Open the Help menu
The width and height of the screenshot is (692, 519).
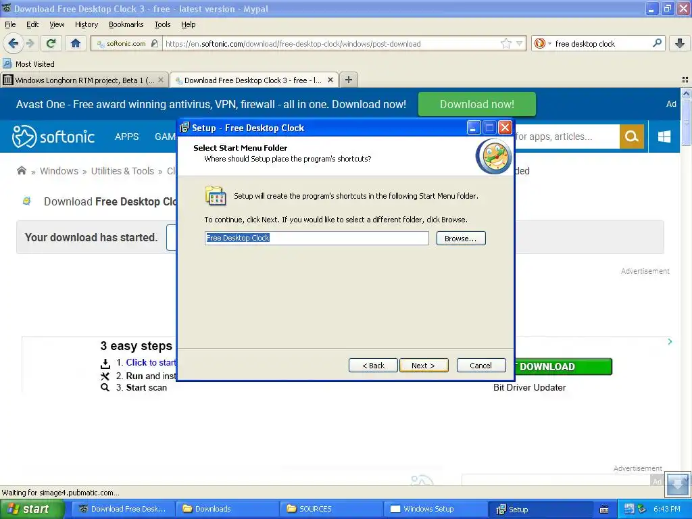[x=189, y=24]
